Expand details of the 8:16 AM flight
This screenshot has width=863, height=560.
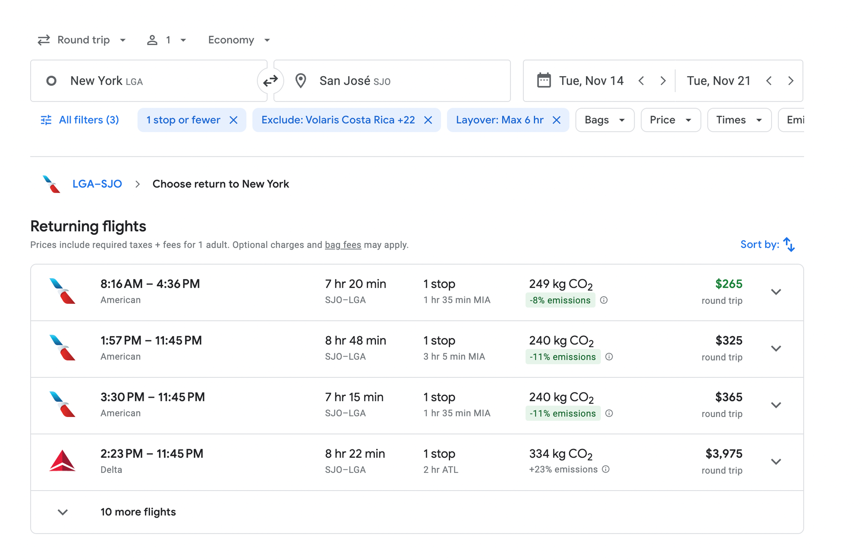(x=776, y=292)
